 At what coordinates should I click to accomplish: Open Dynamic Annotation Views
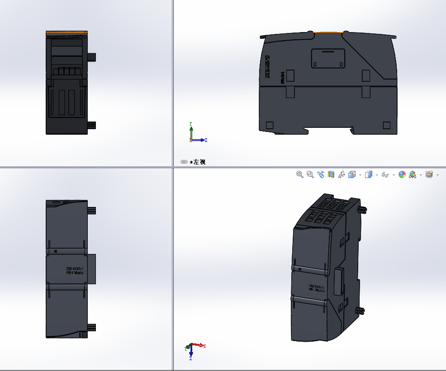[342, 174]
